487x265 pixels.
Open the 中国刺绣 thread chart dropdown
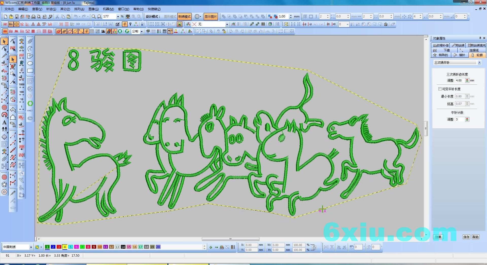tap(31, 247)
